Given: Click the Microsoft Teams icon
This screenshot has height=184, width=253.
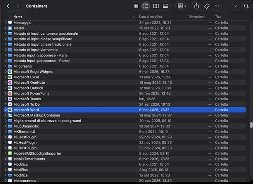Looking at the screenshot, I should [x=10, y=99].
